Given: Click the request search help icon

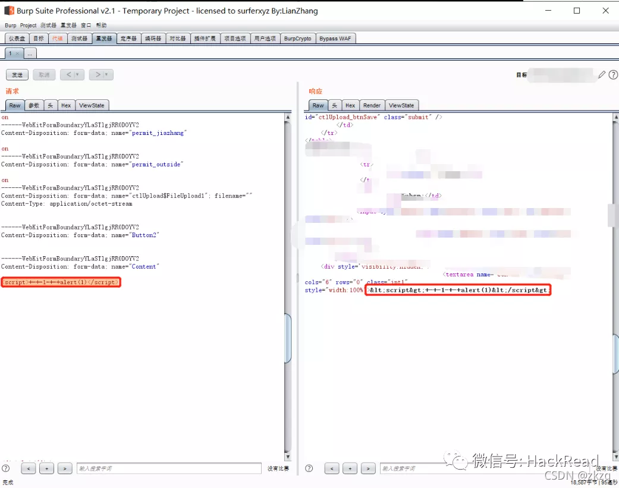Looking at the screenshot, I should pos(5,468).
